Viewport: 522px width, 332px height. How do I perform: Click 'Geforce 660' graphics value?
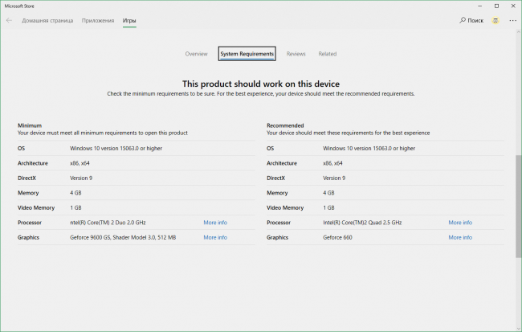pos(337,237)
